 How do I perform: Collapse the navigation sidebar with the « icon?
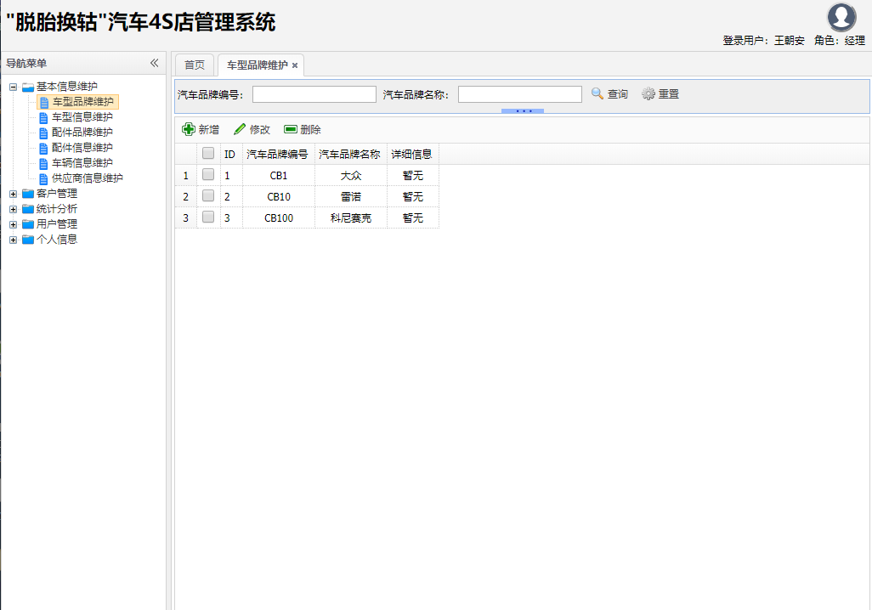[x=154, y=62]
